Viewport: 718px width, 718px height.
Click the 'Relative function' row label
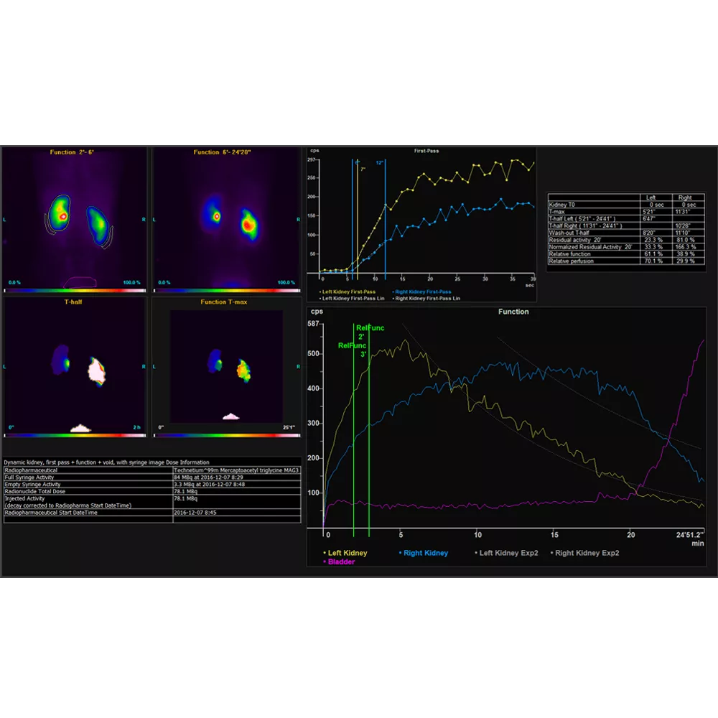[569, 253]
